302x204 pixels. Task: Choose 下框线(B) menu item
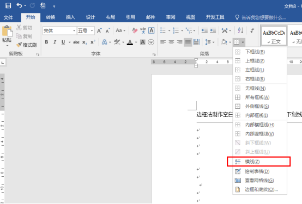(260, 52)
